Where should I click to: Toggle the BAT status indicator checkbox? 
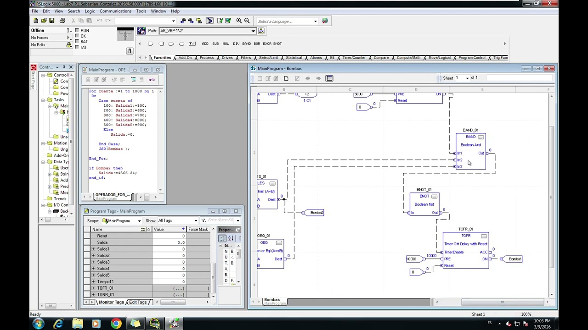pos(77,42)
